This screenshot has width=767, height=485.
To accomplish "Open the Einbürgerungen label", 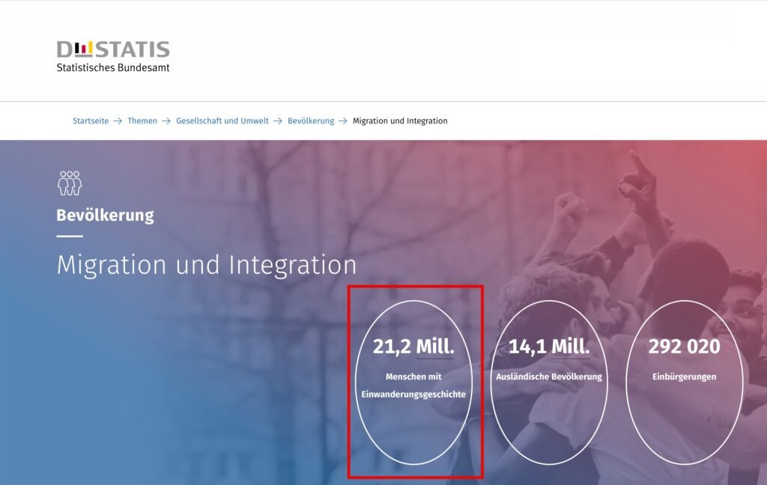I will point(684,376).
